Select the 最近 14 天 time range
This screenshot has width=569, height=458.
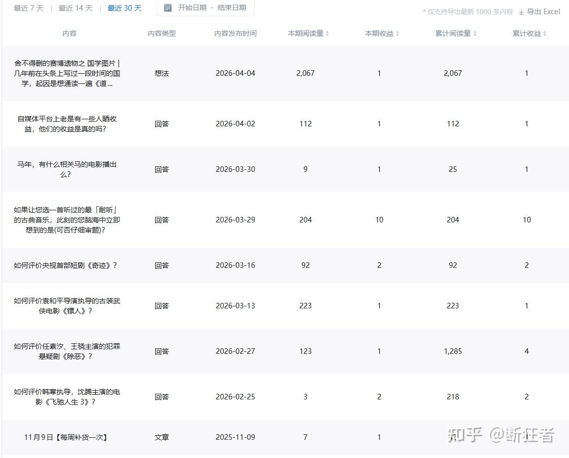75,8
